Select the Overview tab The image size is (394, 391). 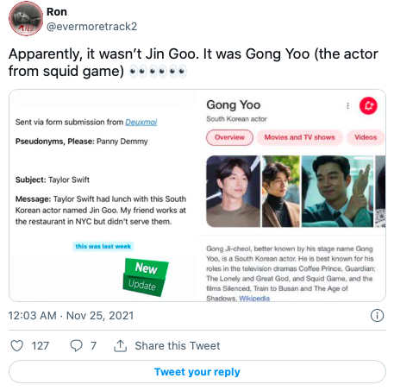tap(229, 137)
